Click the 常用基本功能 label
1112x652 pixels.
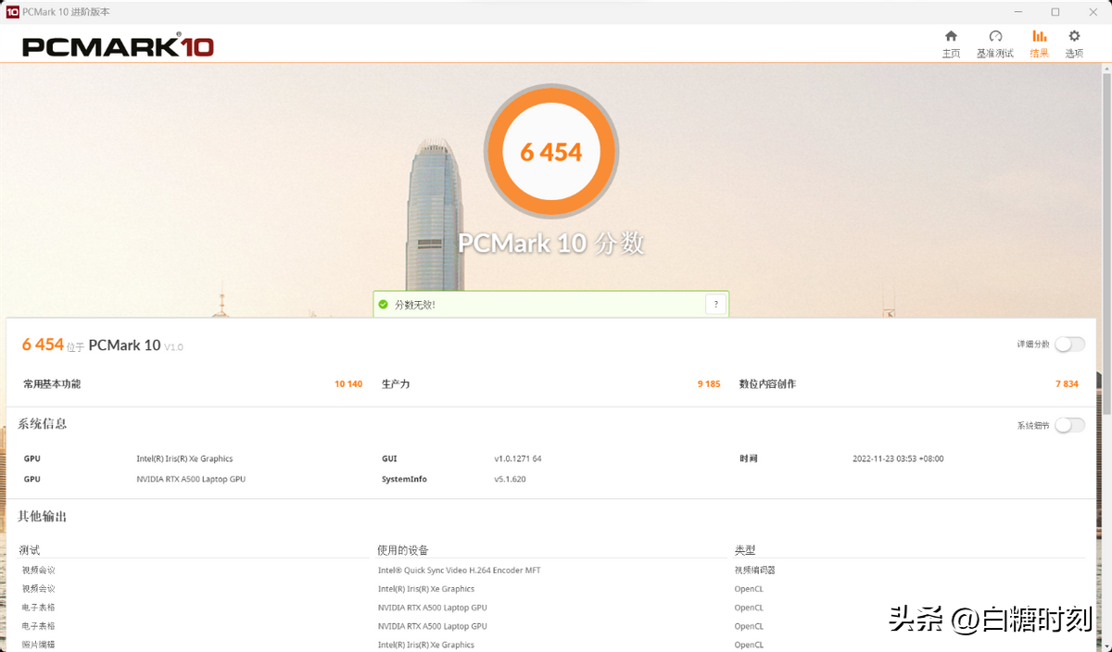(x=52, y=383)
